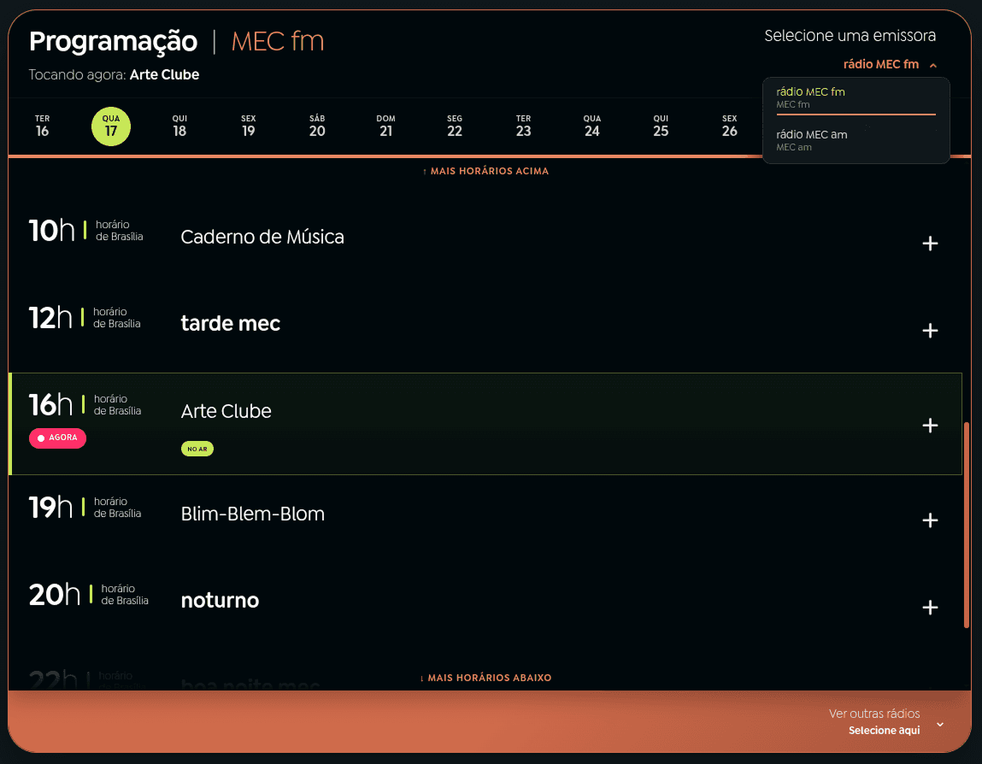Click the Programação heading

click(x=114, y=41)
